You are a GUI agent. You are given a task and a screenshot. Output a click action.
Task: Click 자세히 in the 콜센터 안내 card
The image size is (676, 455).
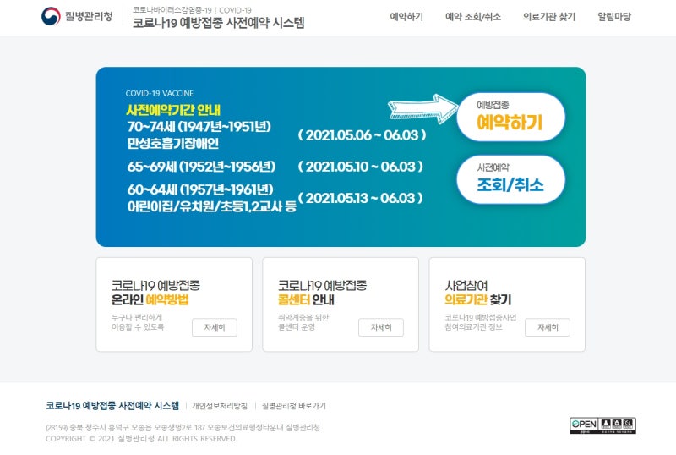point(381,327)
